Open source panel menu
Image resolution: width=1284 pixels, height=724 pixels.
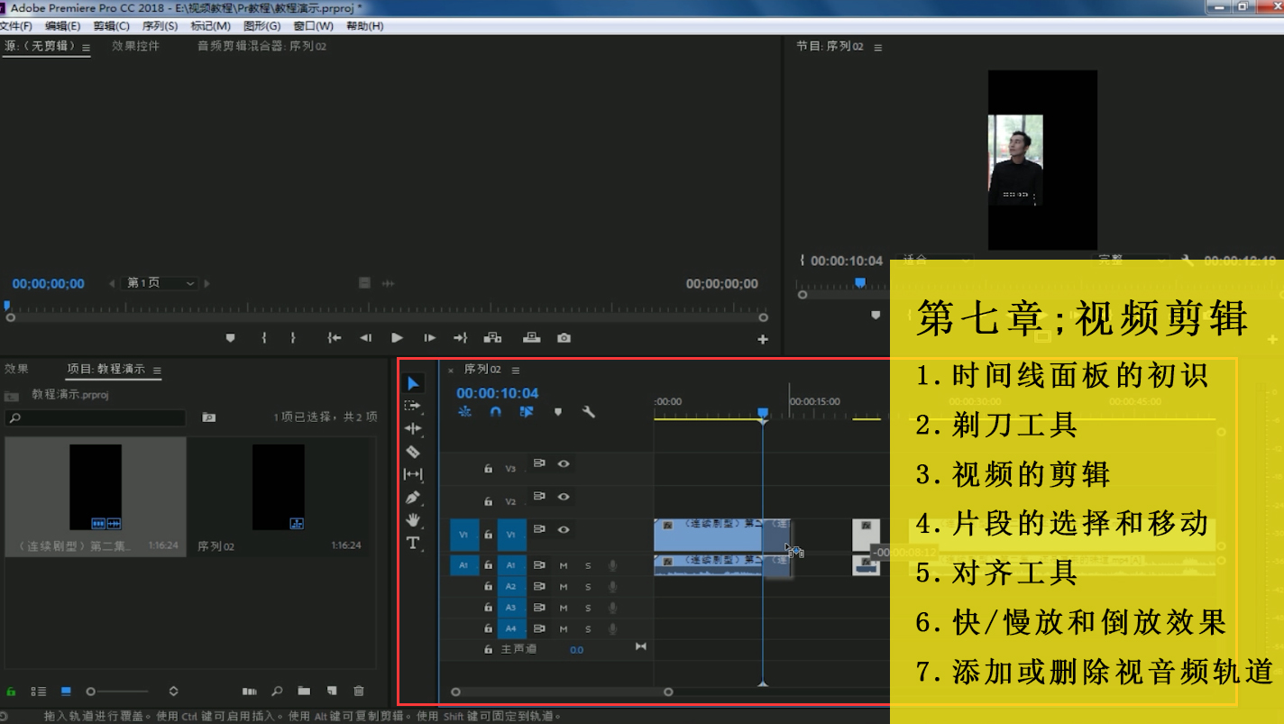click(x=87, y=48)
